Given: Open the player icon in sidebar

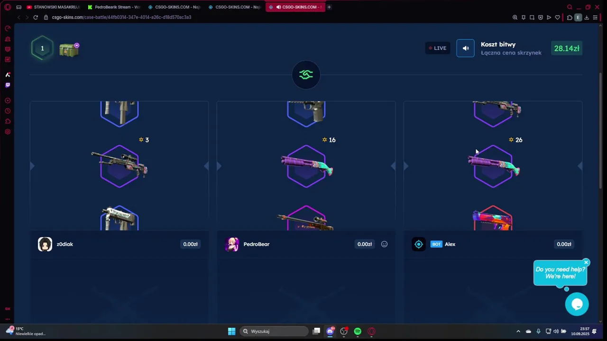Looking at the screenshot, I should [x=8, y=100].
